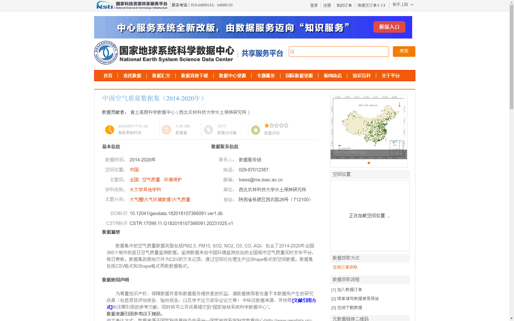Click the green star badge for 数据评级
Viewport: 514px width, 321px height.
point(255,130)
